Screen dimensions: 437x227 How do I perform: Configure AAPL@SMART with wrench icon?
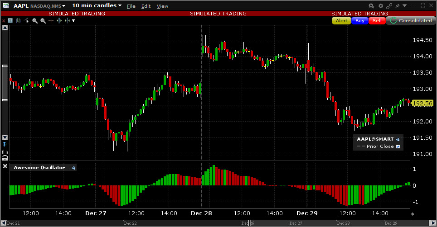point(398,139)
